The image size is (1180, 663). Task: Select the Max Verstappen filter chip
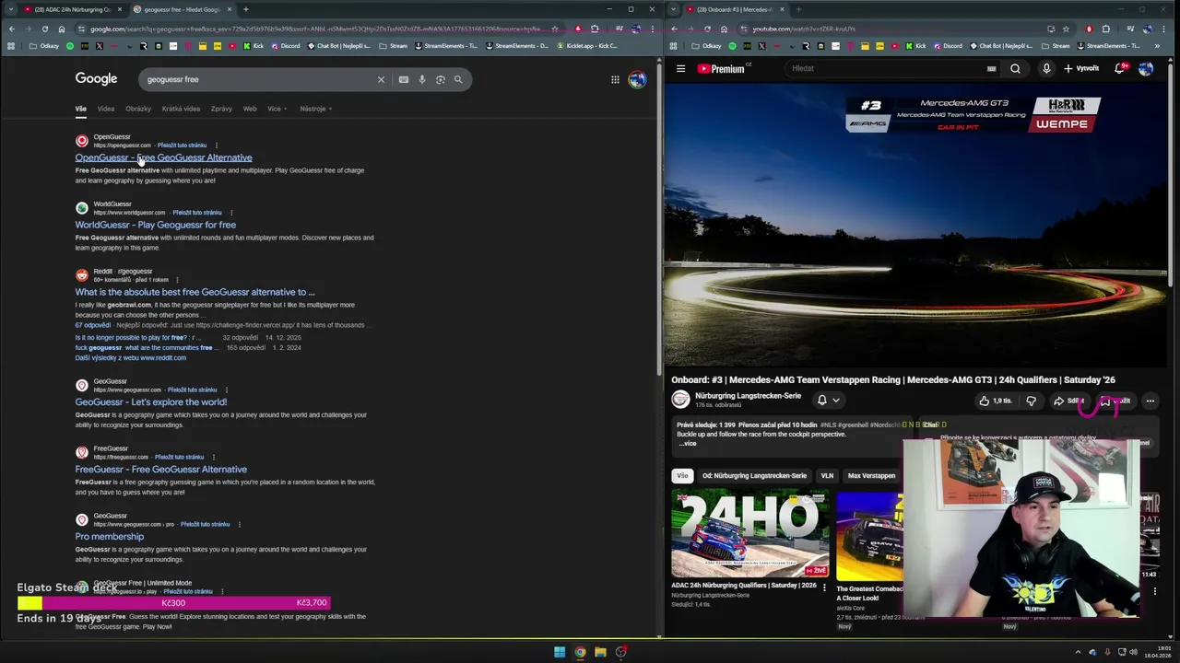click(x=871, y=476)
